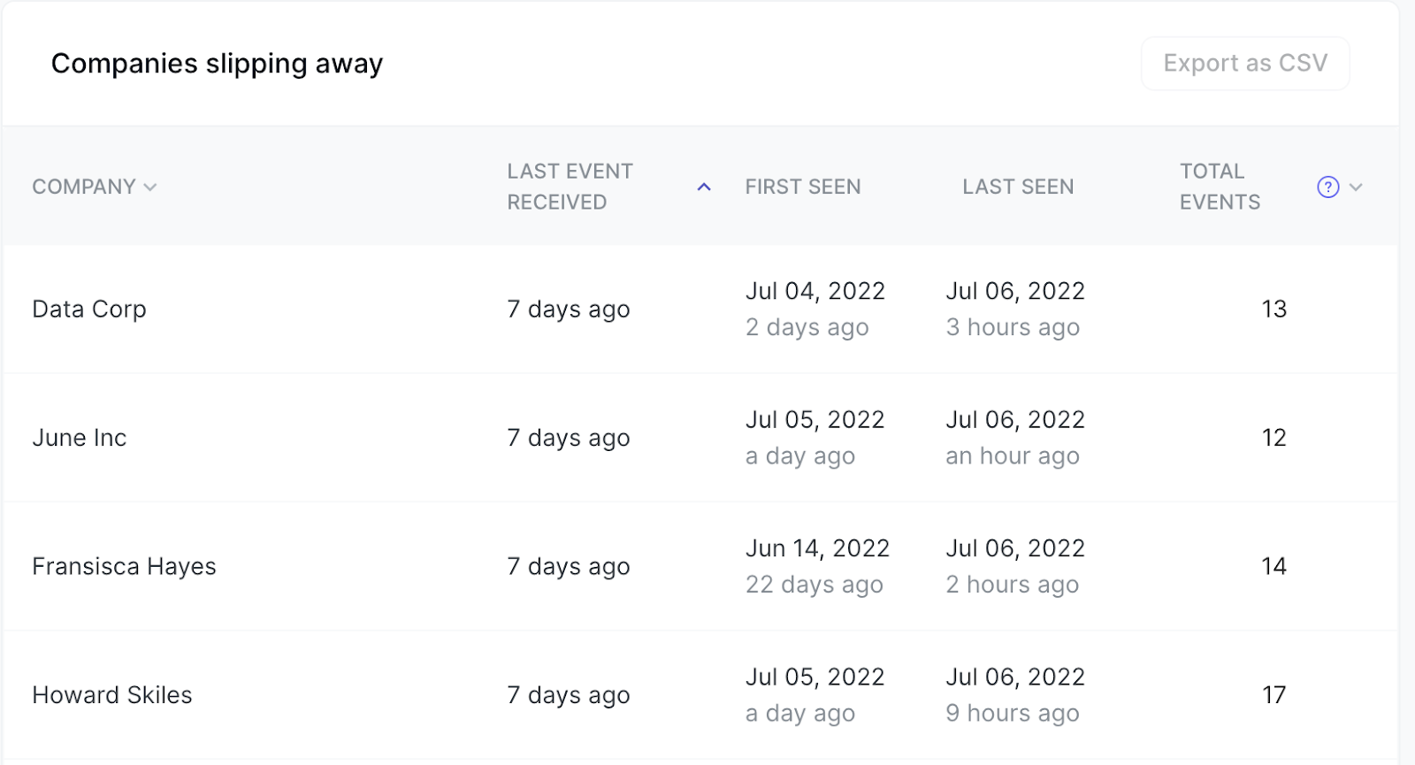Select the Howard Skiles company entry

[x=112, y=695]
